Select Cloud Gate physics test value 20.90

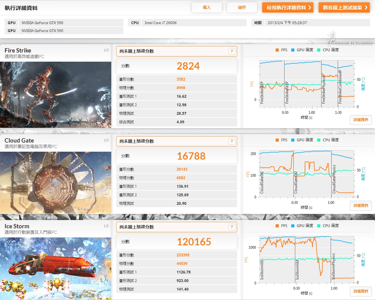[x=182, y=204]
